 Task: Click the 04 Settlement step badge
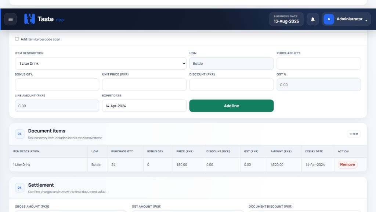[20, 188]
